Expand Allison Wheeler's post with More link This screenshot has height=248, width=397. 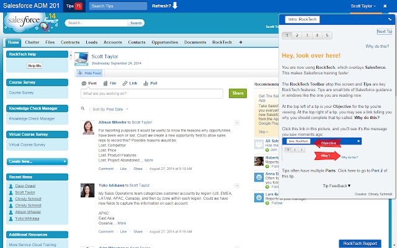(x=149, y=160)
